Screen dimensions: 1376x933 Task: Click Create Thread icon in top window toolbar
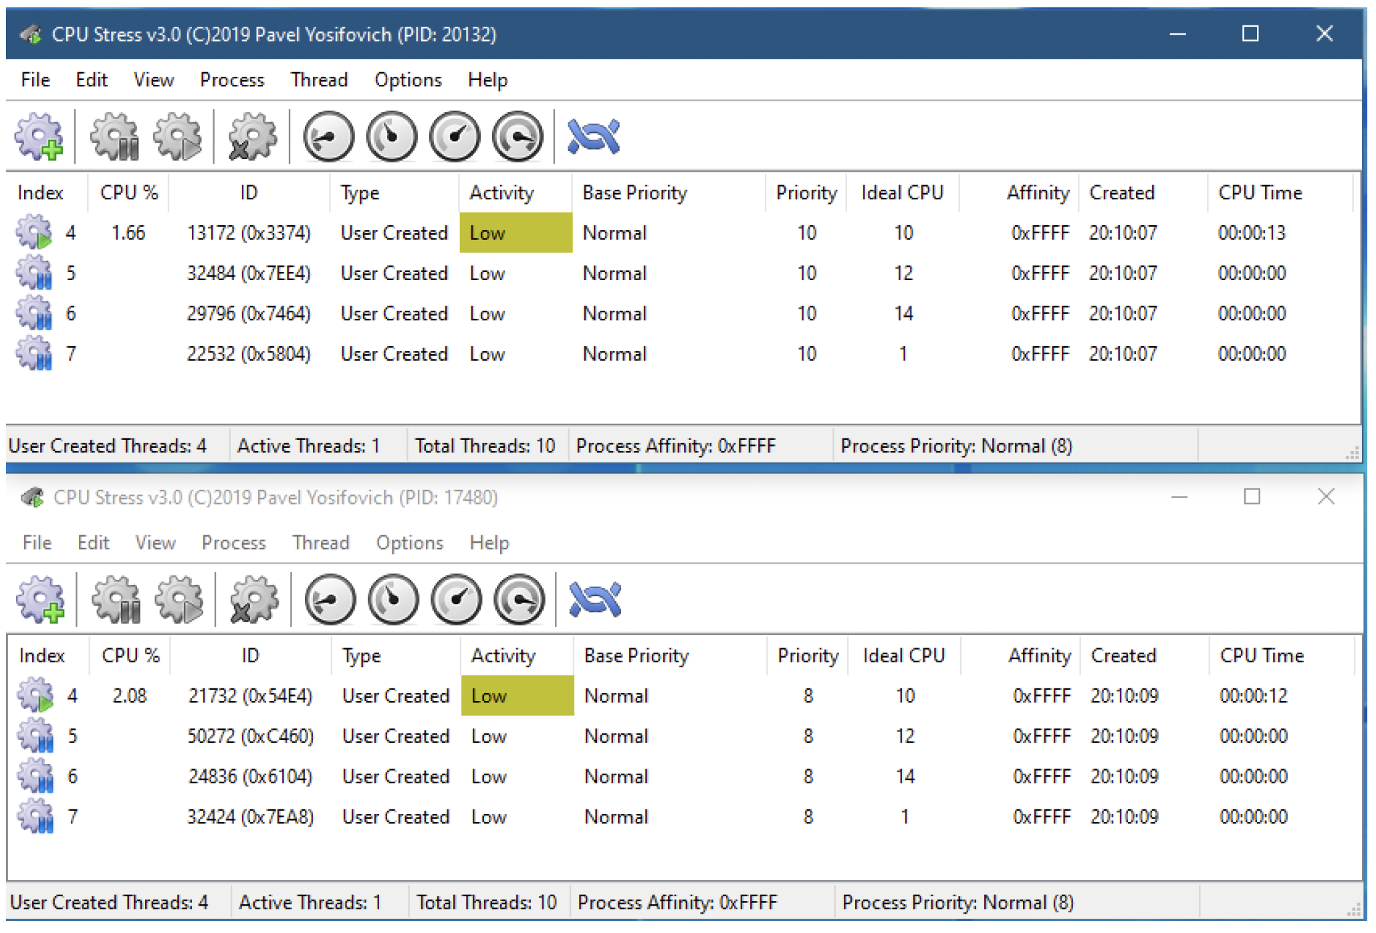pos(39,137)
